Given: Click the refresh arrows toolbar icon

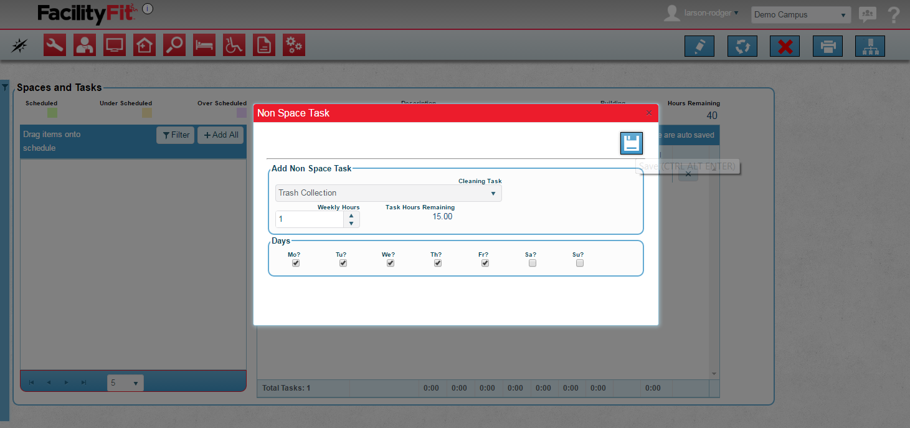Looking at the screenshot, I should click(742, 47).
